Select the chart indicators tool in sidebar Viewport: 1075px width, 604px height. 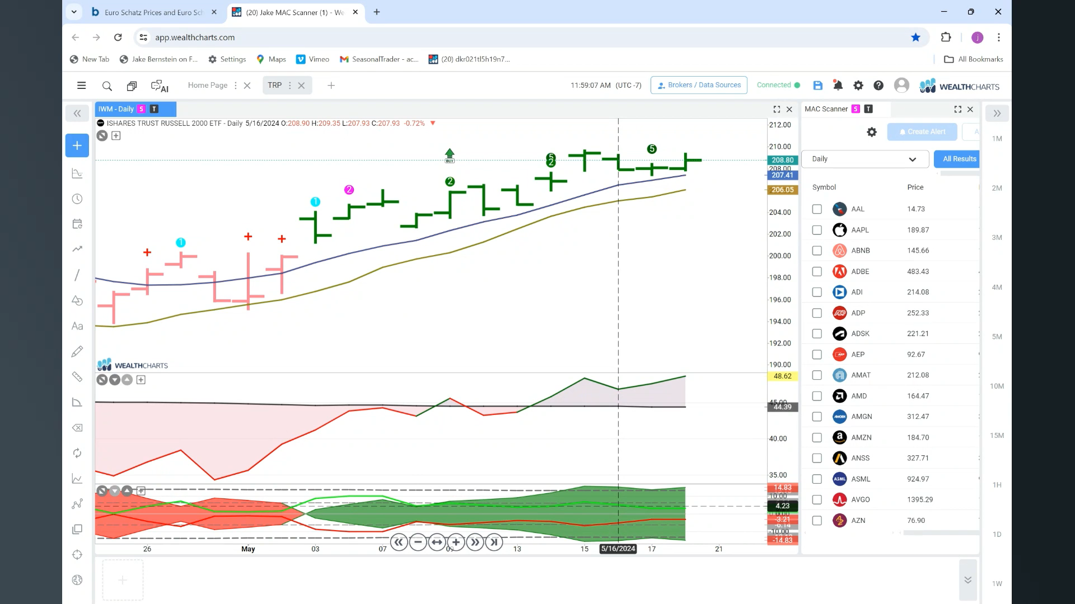click(x=77, y=173)
